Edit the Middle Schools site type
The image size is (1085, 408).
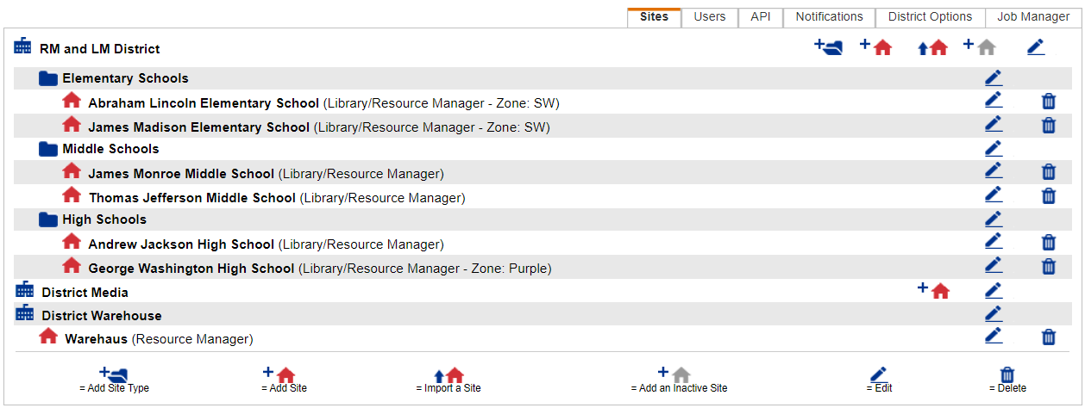994,149
